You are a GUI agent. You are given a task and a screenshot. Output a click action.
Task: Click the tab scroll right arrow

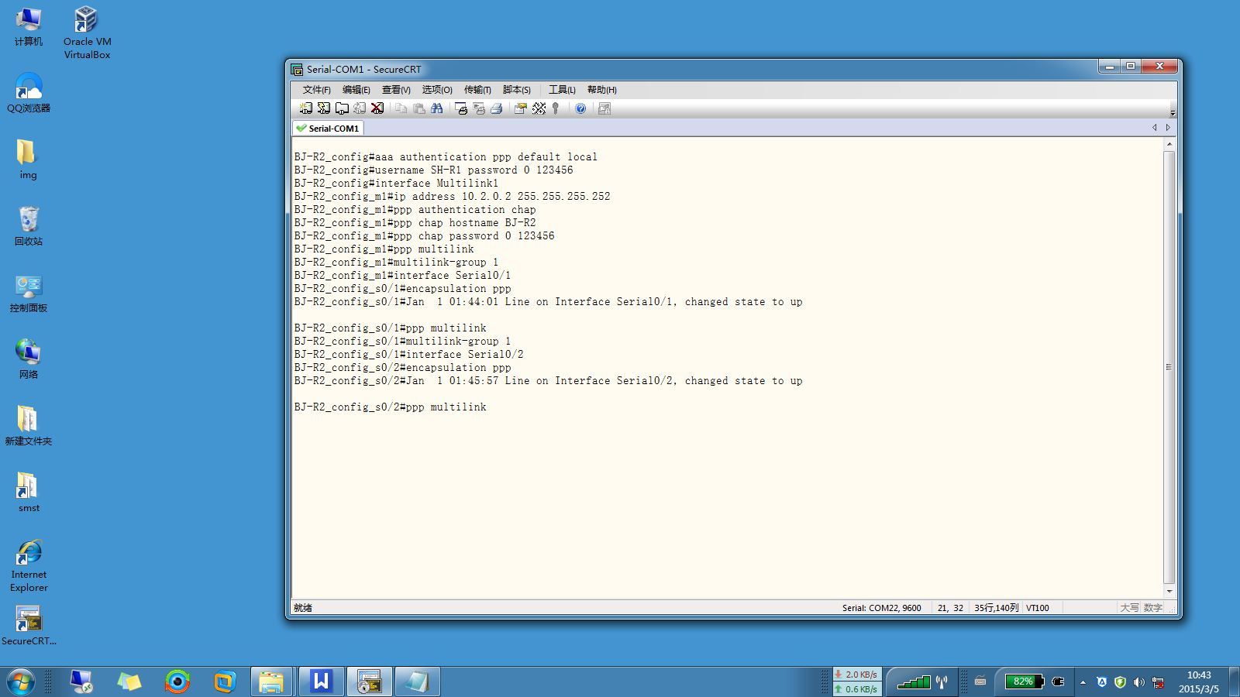[x=1168, y=128]
